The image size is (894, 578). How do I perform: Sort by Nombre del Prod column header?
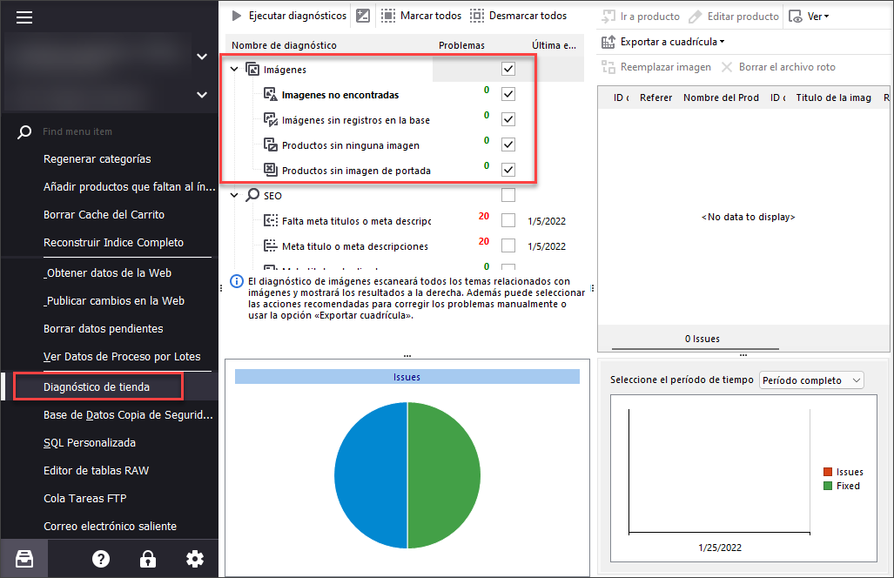pyautogui.click(x=721, y=98)
